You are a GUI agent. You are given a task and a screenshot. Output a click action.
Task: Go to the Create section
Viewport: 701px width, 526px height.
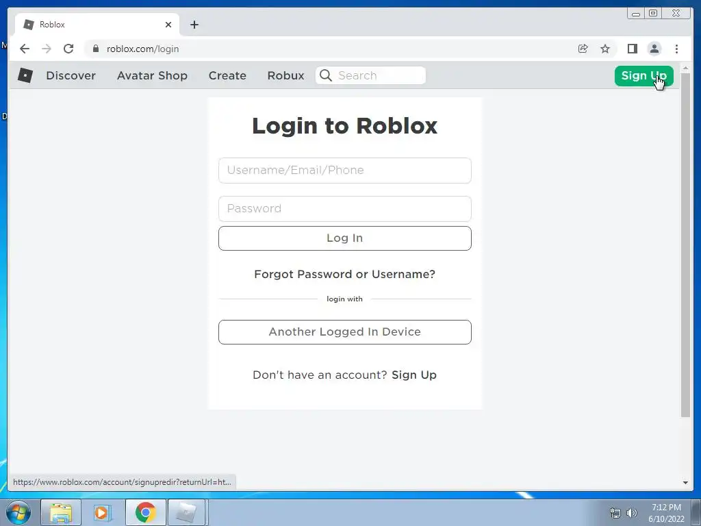(x=227, y=75)
